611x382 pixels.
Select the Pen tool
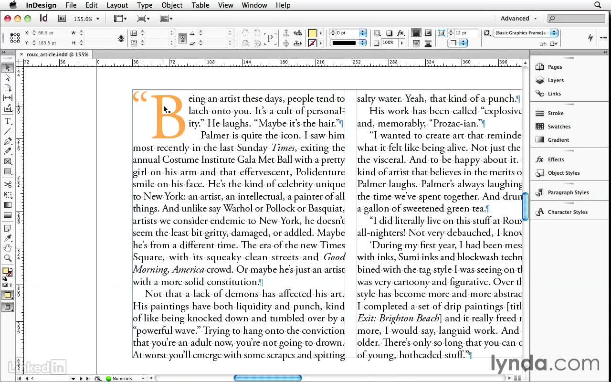(x=8, y=141)
